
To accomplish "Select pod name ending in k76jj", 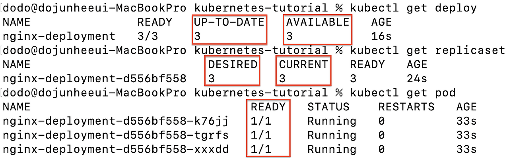I will (x=115, y=121).
